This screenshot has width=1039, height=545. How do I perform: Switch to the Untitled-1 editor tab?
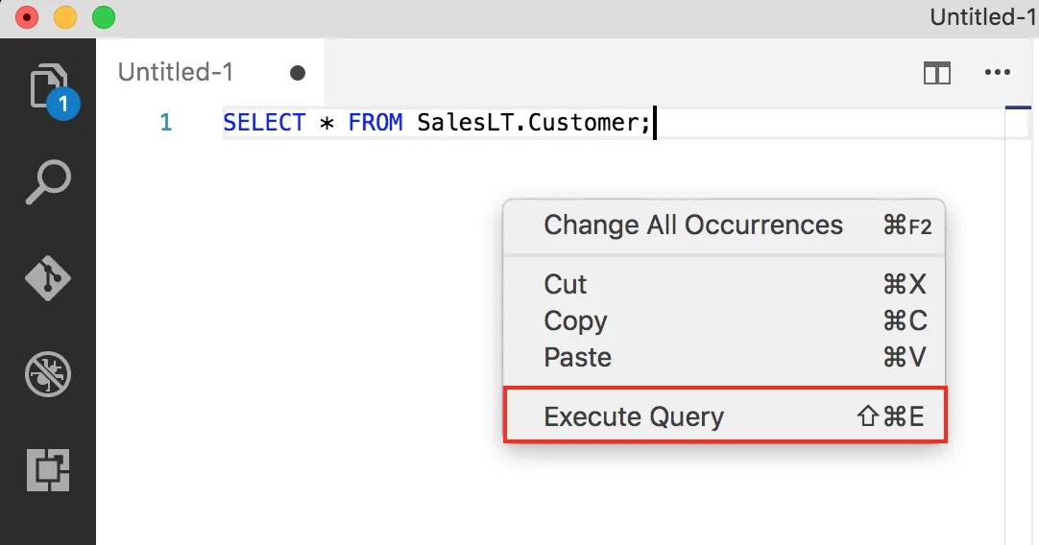coord(176,72)
